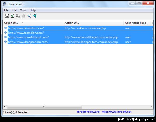Screen dimensions: 156x122
Task: Click the homelittlegirl.com/index.php action URL cell
Action: click(x=91, y=37)
